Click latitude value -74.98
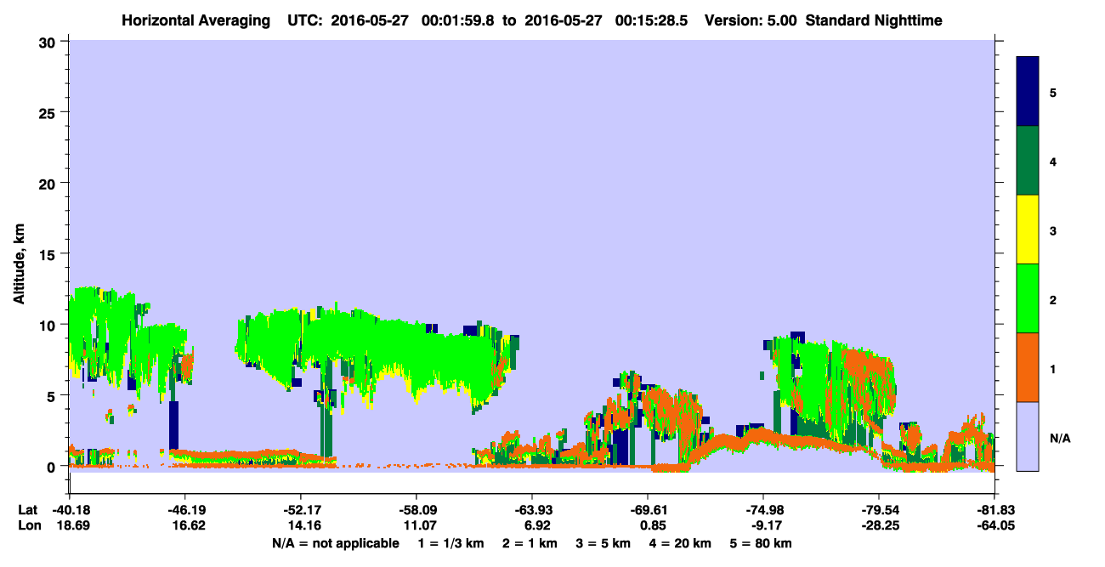Screen dimensions: 1105x567 (x=763, y=510)
